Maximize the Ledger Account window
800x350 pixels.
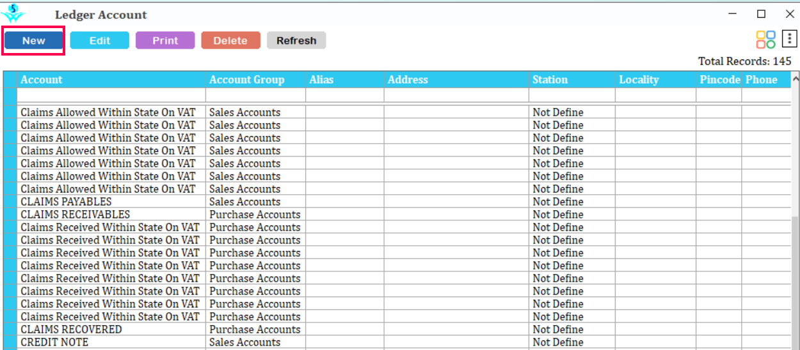tap(761, 14)
